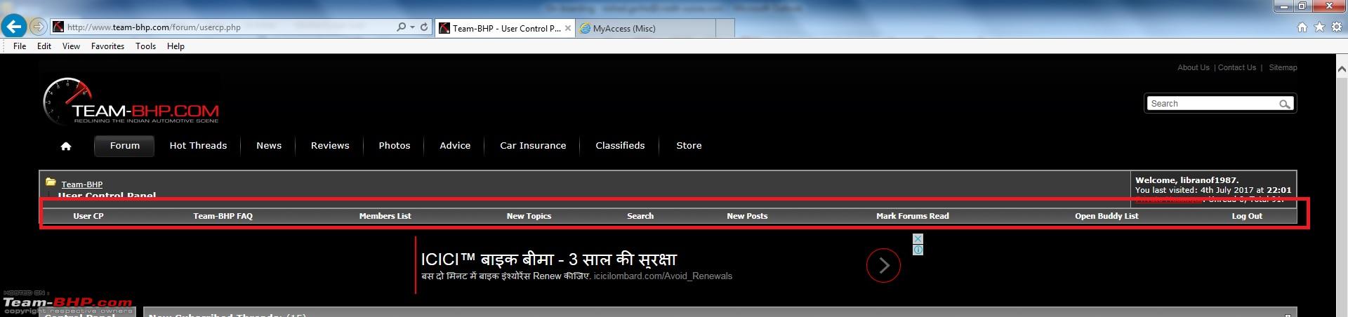1348x317 pixels.
Task: Open the Favorites menu
Action: (x=107, y=46)
